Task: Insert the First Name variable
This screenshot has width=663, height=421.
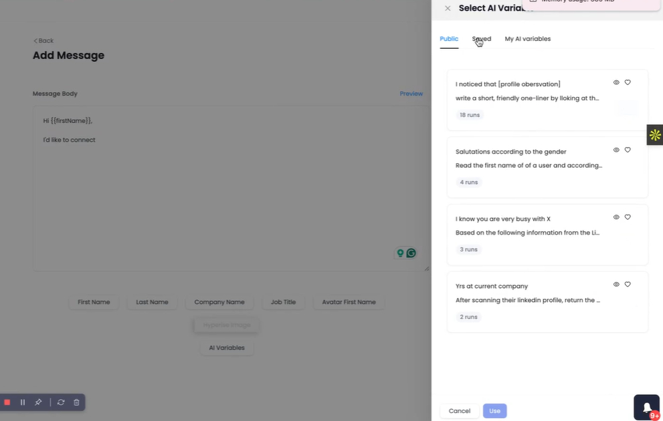Action: pos(94,302)
